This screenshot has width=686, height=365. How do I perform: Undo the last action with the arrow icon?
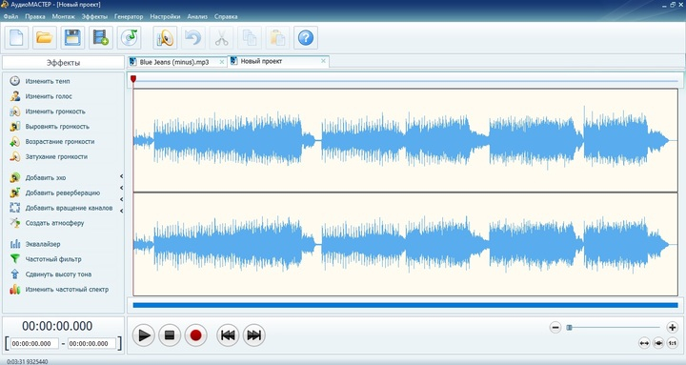point(192,37)
